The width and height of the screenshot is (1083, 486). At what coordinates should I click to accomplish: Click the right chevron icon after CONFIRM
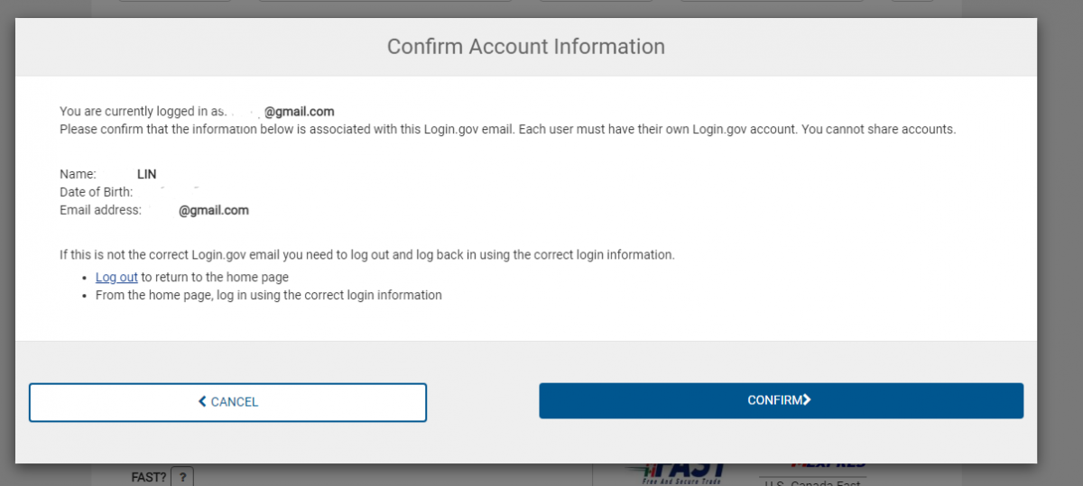coord(807,400)
